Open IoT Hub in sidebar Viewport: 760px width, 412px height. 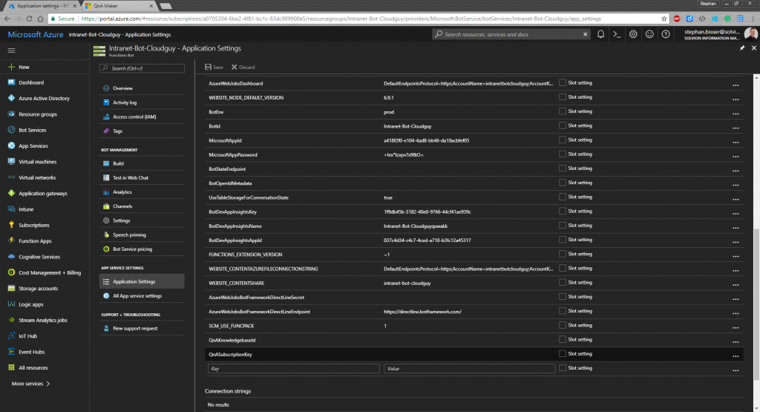click(x=27, y=336)
